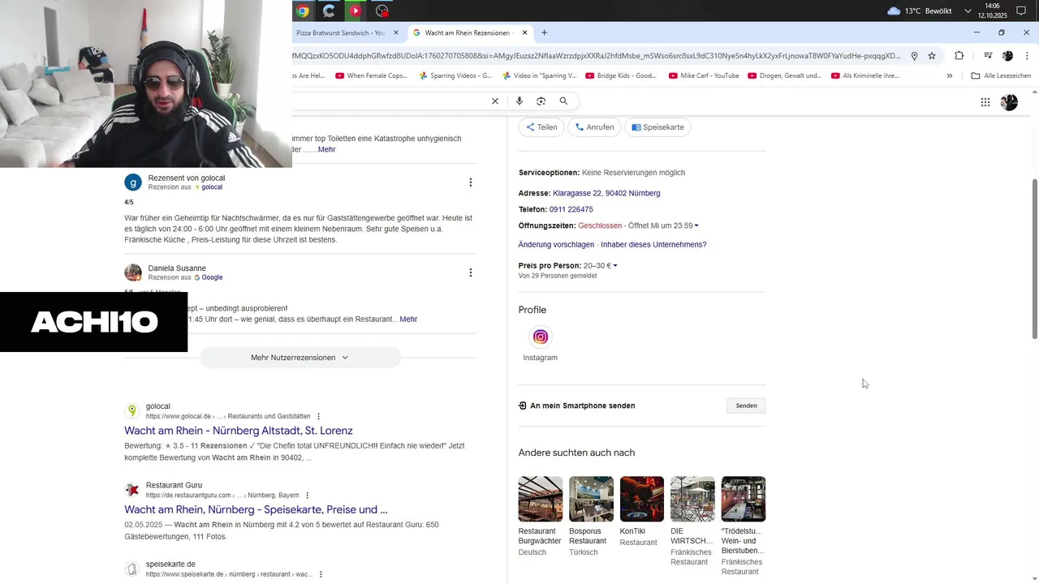Open Google source link under Daniela Susanne
This screenshot has width=1039, height=584.
point(211,277)
